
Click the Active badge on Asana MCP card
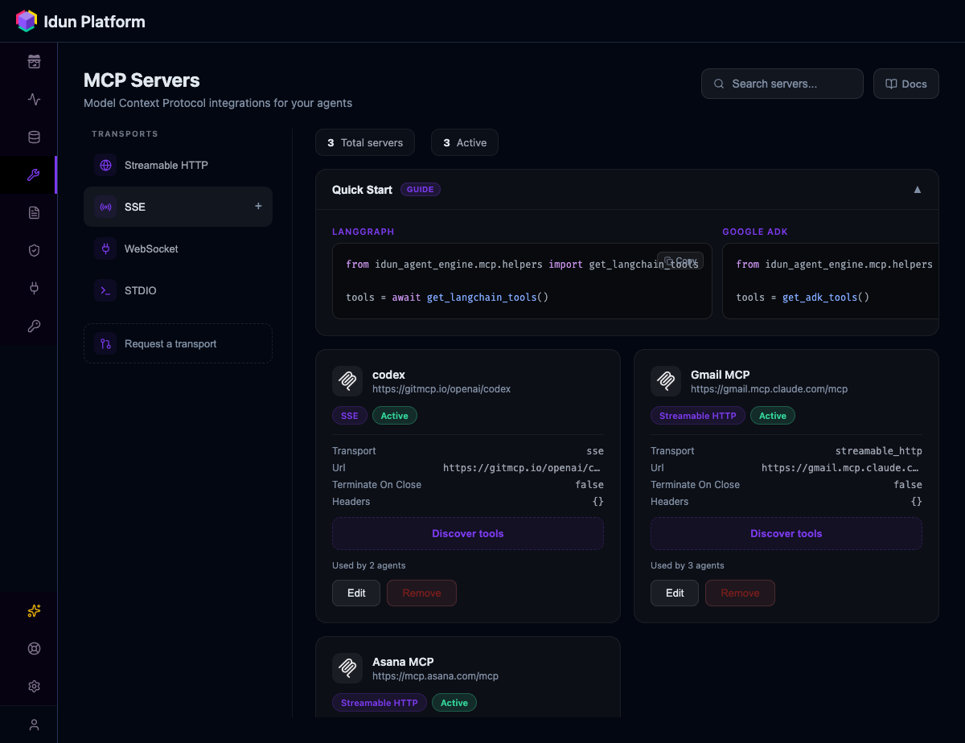pos(454,703)
